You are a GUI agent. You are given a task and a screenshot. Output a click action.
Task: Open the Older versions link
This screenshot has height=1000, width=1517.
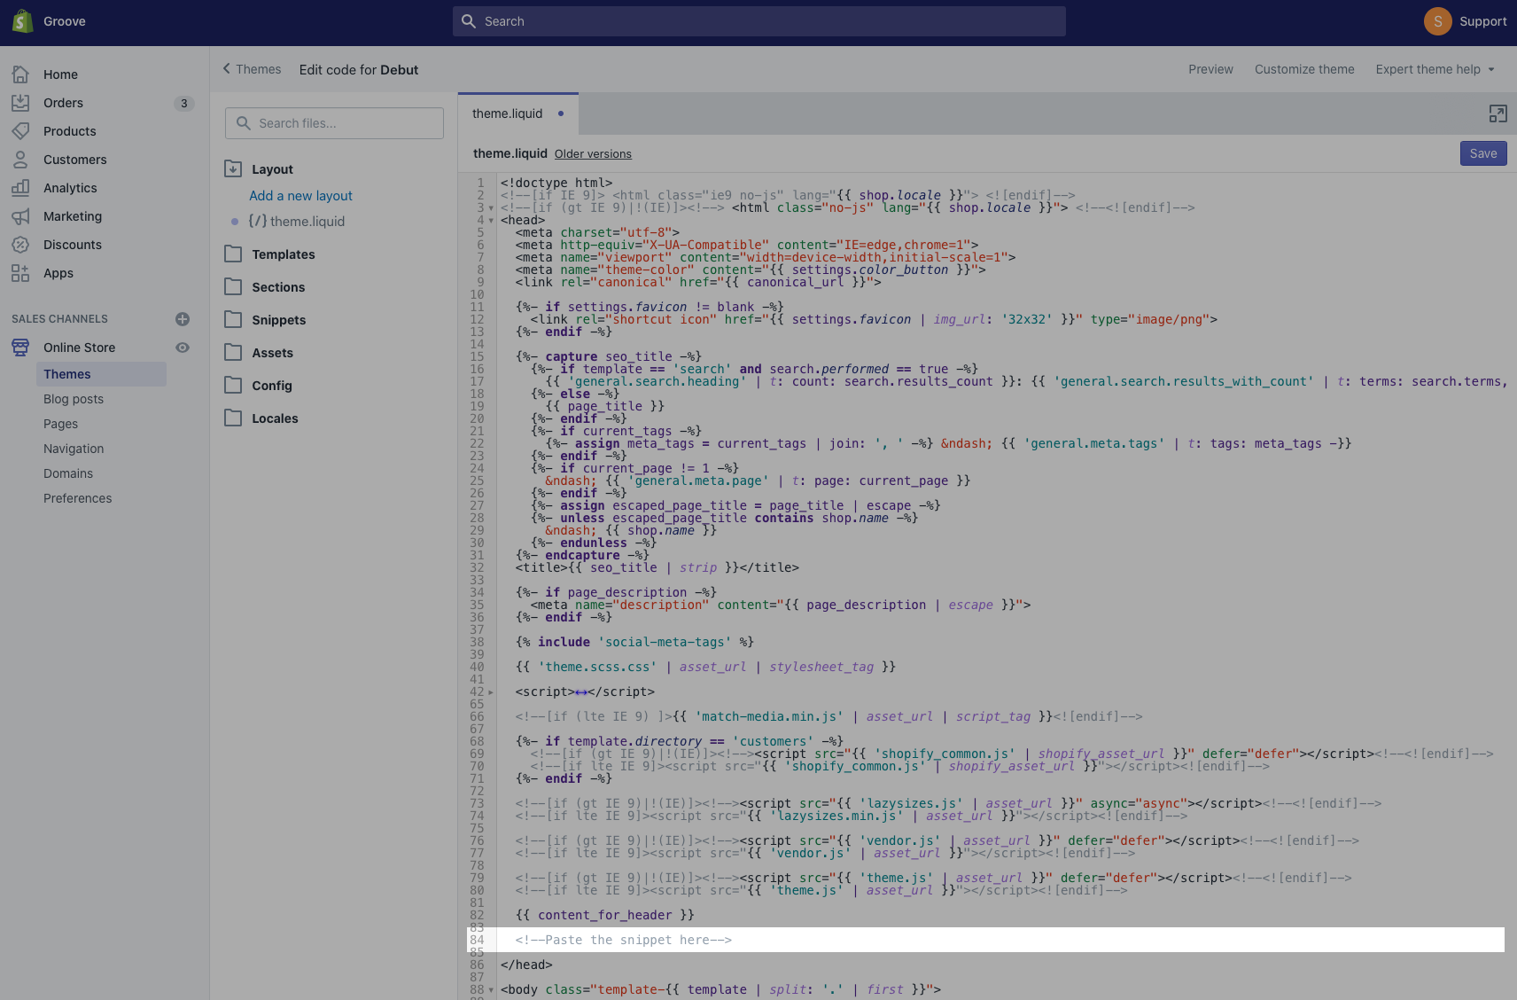click(593, 154)
